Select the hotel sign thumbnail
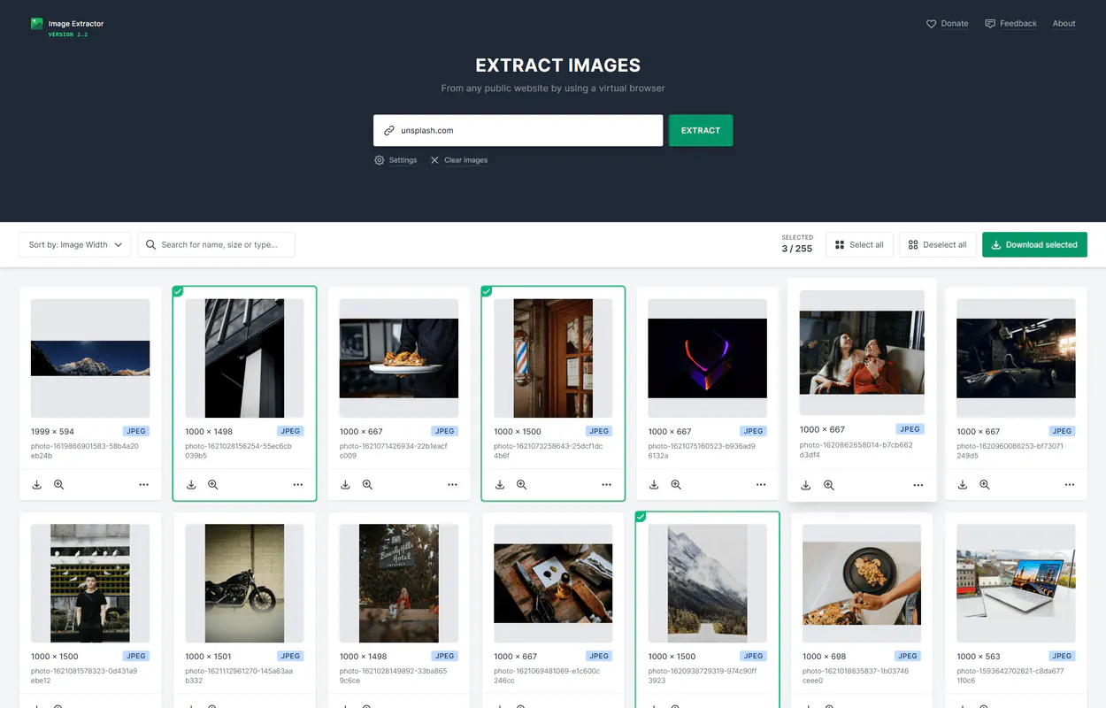1106x708 pixels. pyautogui.click(x=399, y=583)
